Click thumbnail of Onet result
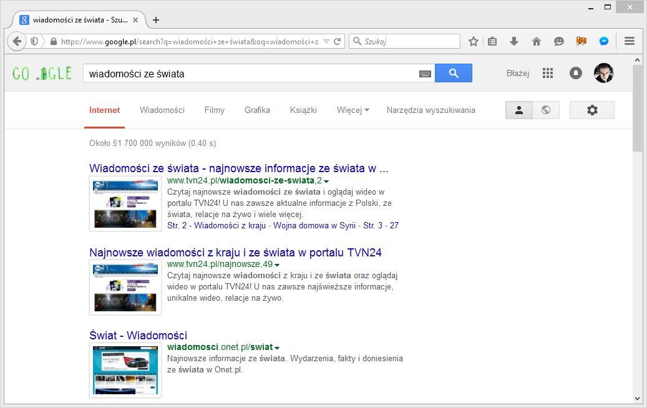Viewport: 647px width, 408px height. pos(125,371)
